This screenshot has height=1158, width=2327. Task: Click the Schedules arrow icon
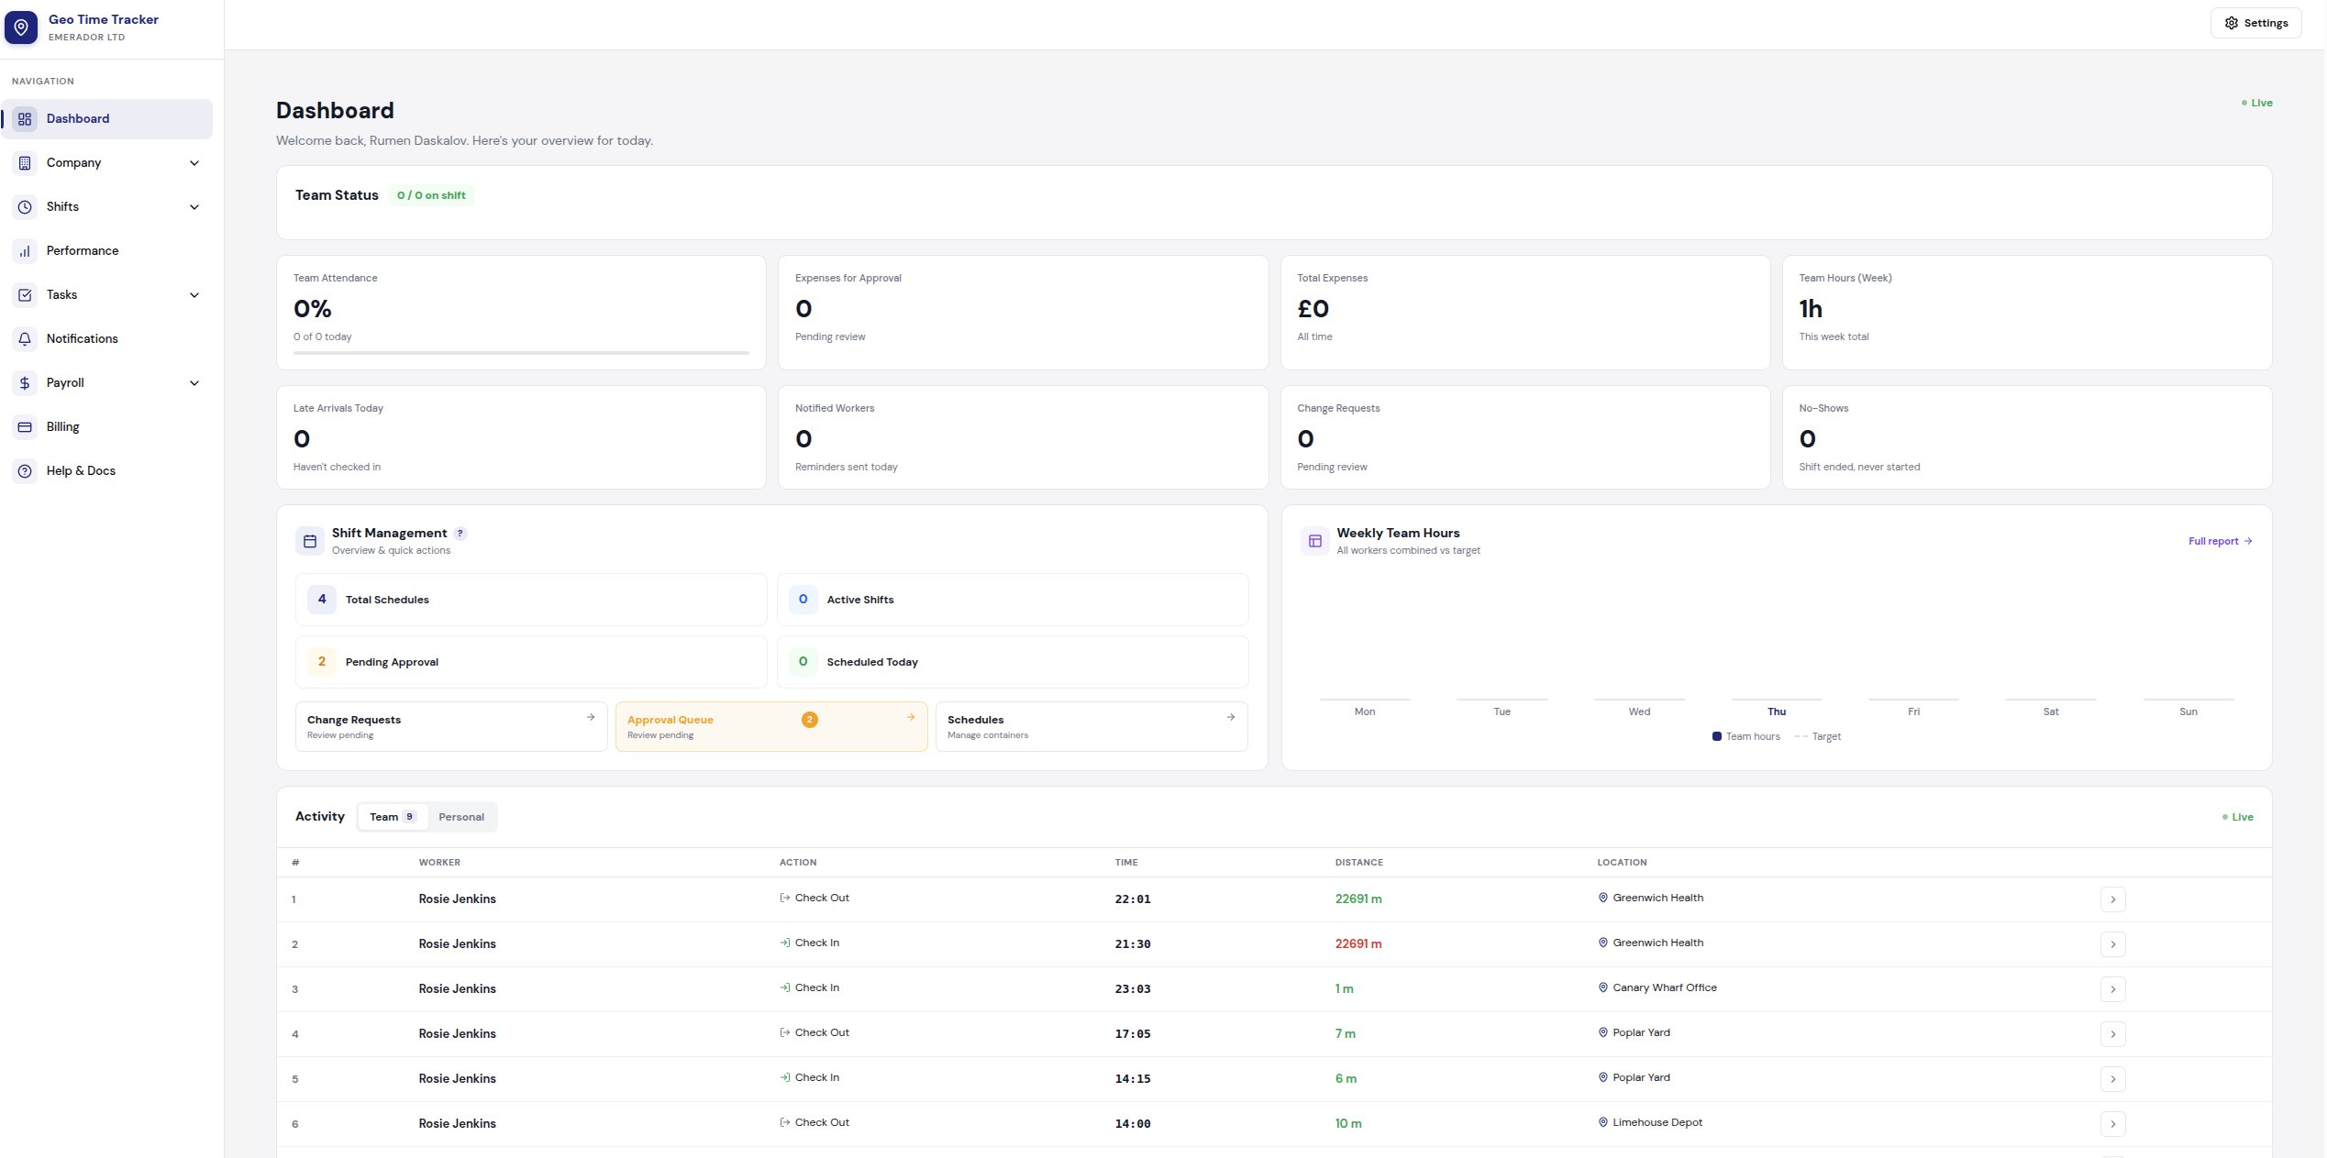(x=1230, y=717)
